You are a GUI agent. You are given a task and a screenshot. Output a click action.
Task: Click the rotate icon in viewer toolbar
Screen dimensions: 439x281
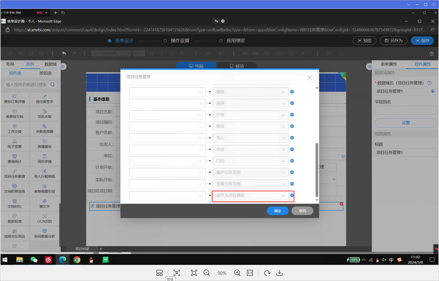[x=267, y=273]
